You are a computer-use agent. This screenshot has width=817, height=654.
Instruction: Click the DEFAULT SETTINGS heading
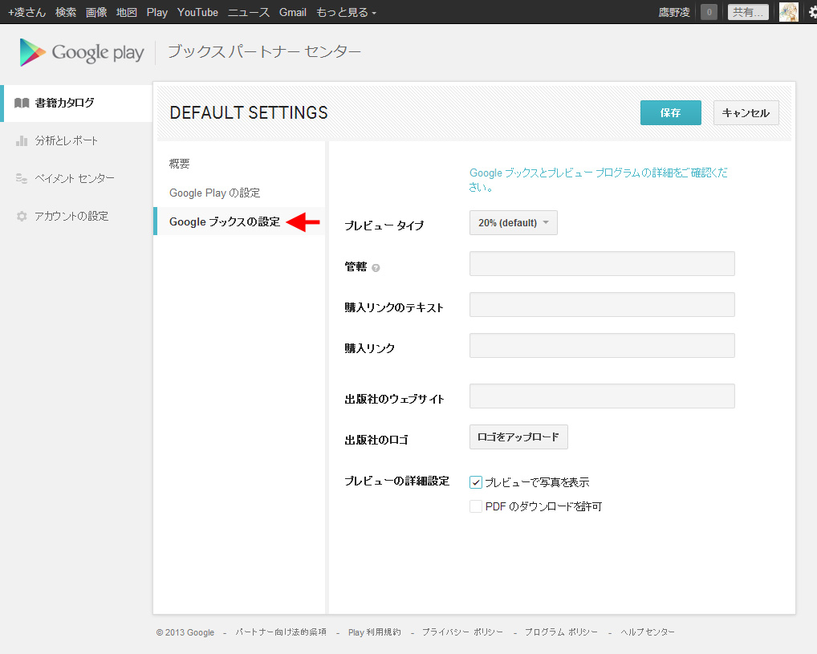249,112
